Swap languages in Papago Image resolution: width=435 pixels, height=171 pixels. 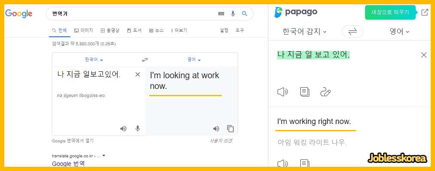point(353,32)
